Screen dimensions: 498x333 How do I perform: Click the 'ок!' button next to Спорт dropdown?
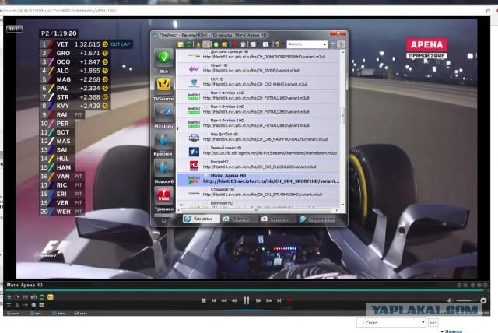point(433,323)
